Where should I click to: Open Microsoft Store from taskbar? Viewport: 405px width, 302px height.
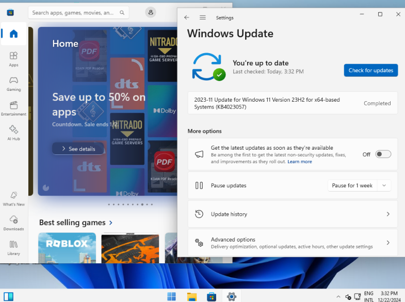pos(212,296)
